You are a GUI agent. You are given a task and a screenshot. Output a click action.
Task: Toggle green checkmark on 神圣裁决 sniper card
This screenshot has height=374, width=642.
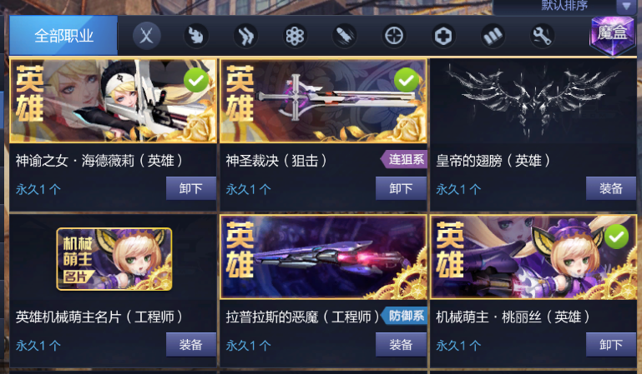click(x=407, y=81)
